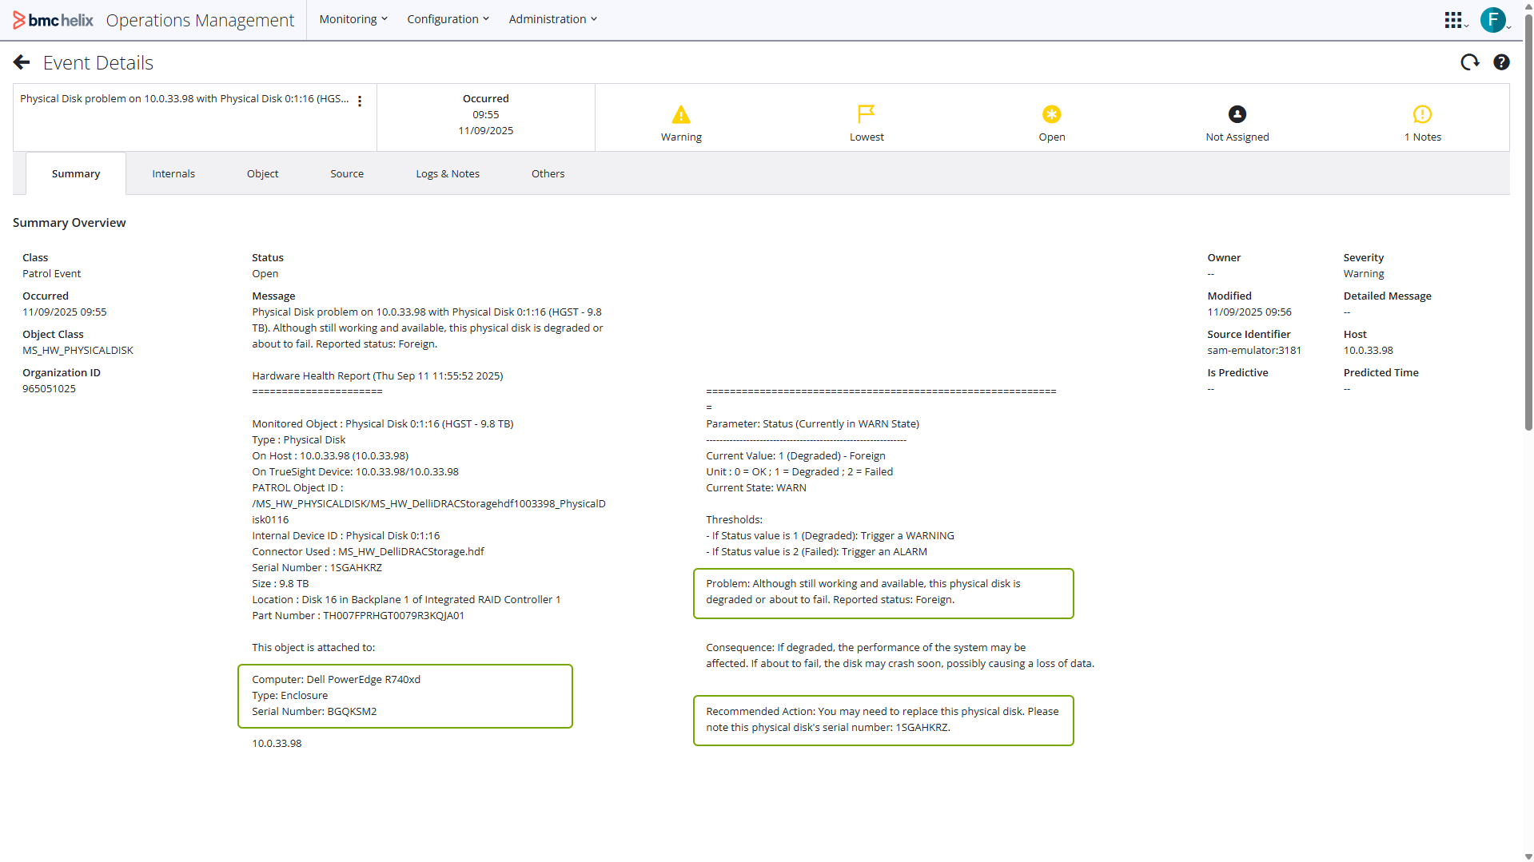The height and width of the screenshot is (862, 1534).
Task: Open the 1 Notes indicator
Action: coord(1422,115)
